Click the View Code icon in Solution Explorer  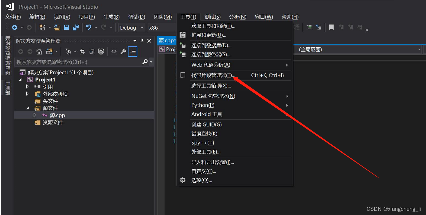114,51
